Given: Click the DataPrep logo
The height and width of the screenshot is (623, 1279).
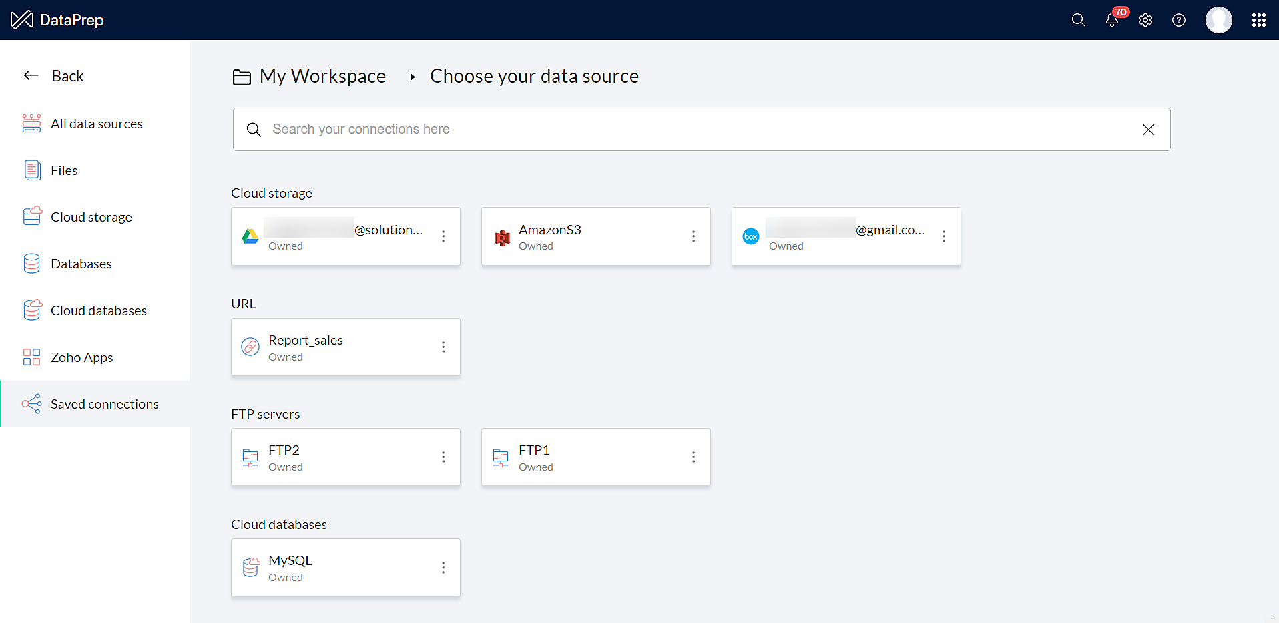Looking at the screenshot, I should click(x=57, y=20).
